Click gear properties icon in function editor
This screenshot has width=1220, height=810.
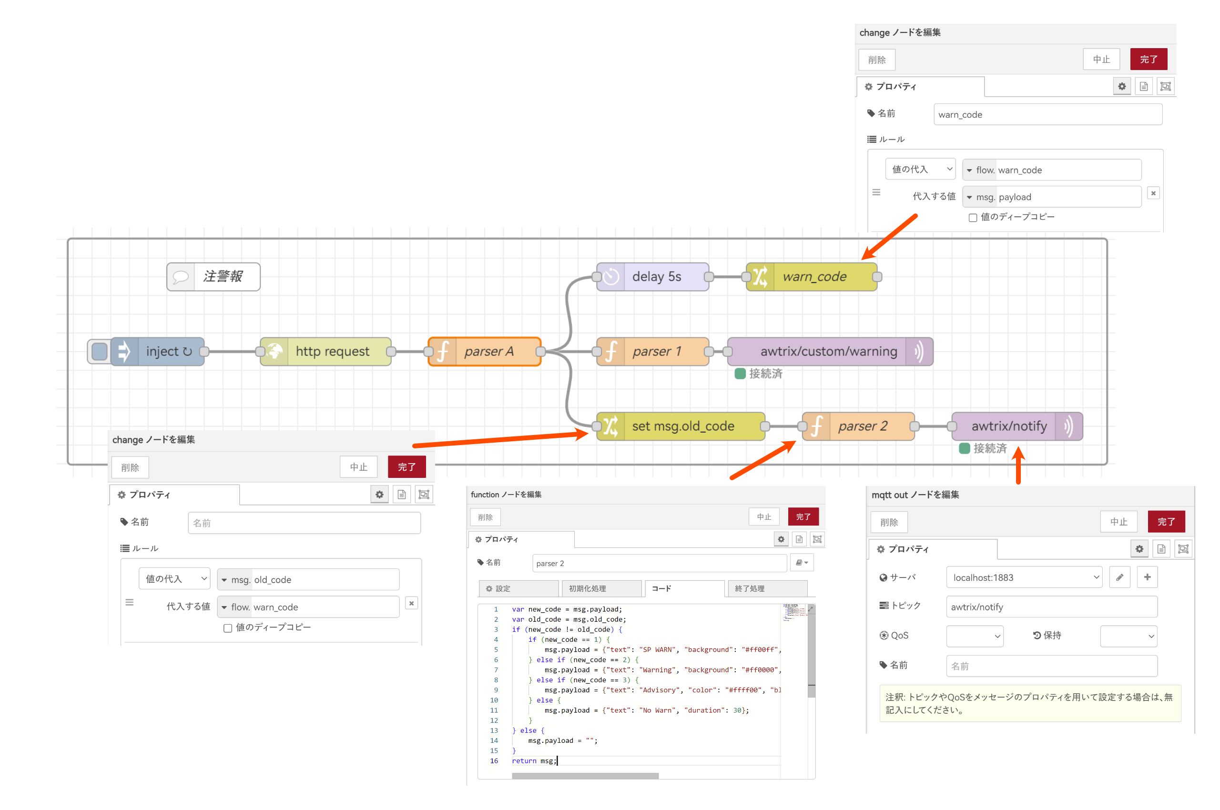coord(781,539)
